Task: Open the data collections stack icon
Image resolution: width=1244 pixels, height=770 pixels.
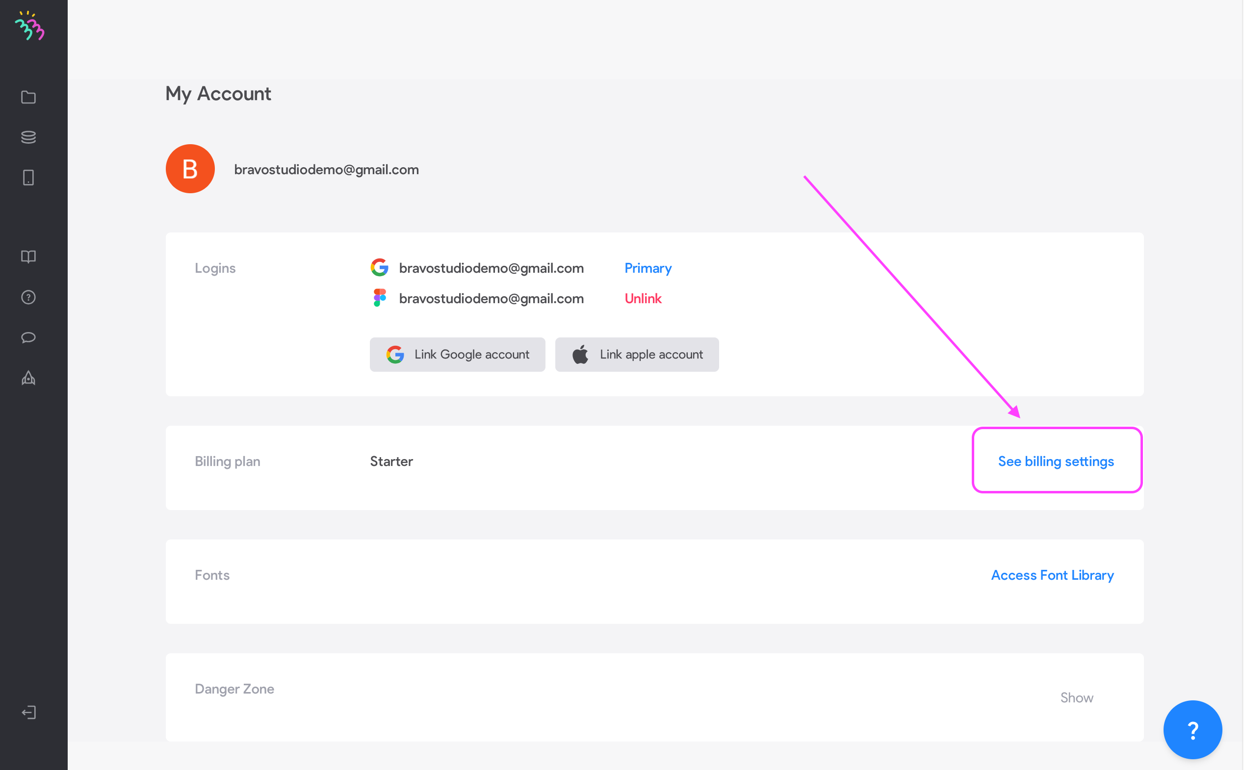Action: pos(28,137)
